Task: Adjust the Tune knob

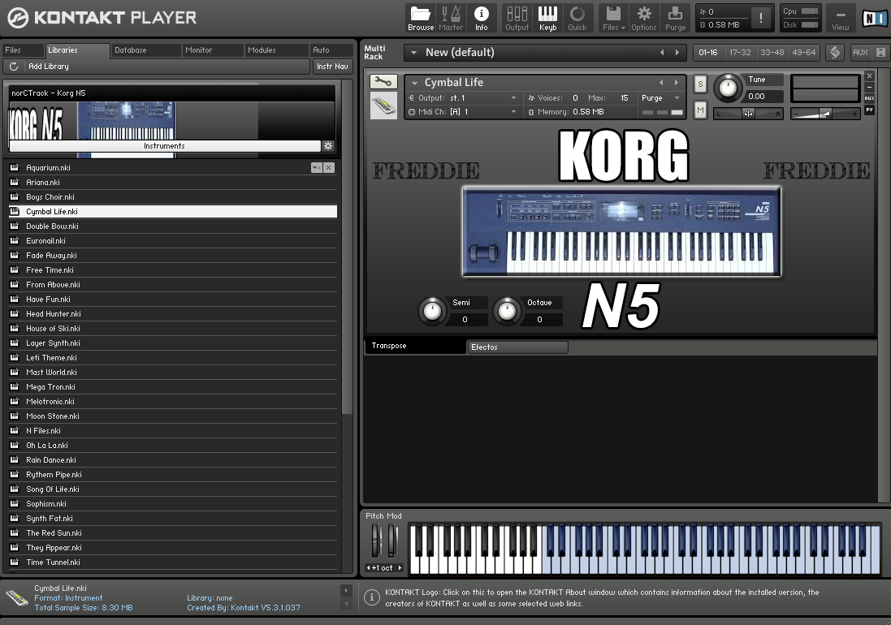Action: [x=728, y=88]
